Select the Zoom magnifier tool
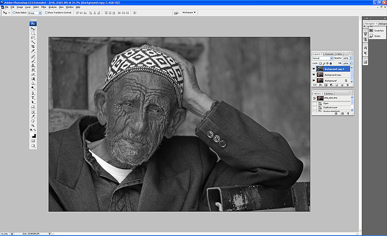387x236 pixels. [33, 125]
